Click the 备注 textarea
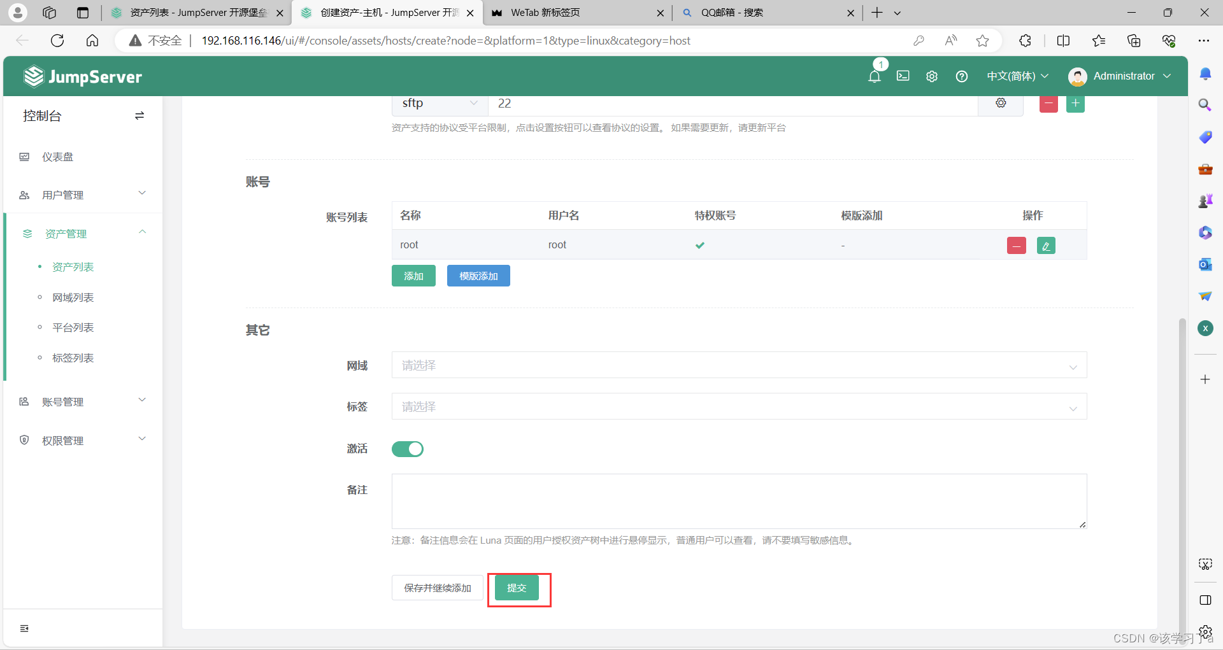The height and width of the screenshot is (650, 1223). (739, 501)
